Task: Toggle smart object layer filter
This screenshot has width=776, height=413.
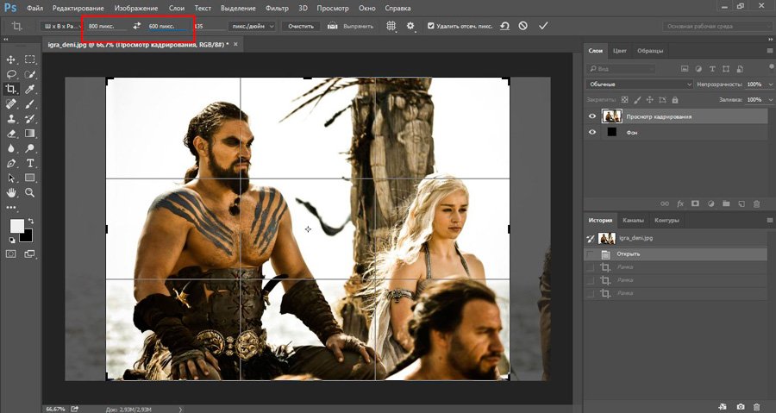Action: point(740,69)
